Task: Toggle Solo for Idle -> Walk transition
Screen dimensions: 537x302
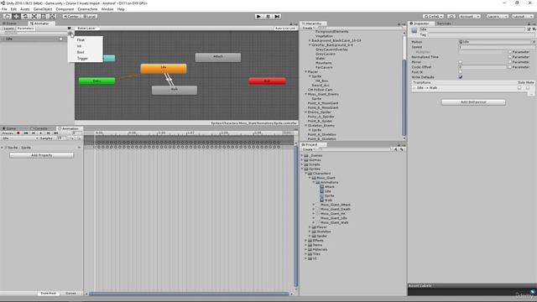Action: click(x=520, y=87)
